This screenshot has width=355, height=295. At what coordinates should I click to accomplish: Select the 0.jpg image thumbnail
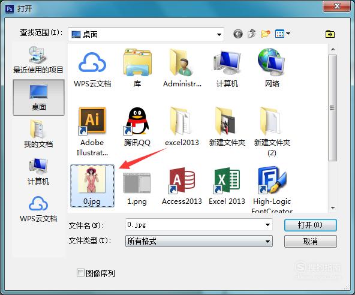92,186
